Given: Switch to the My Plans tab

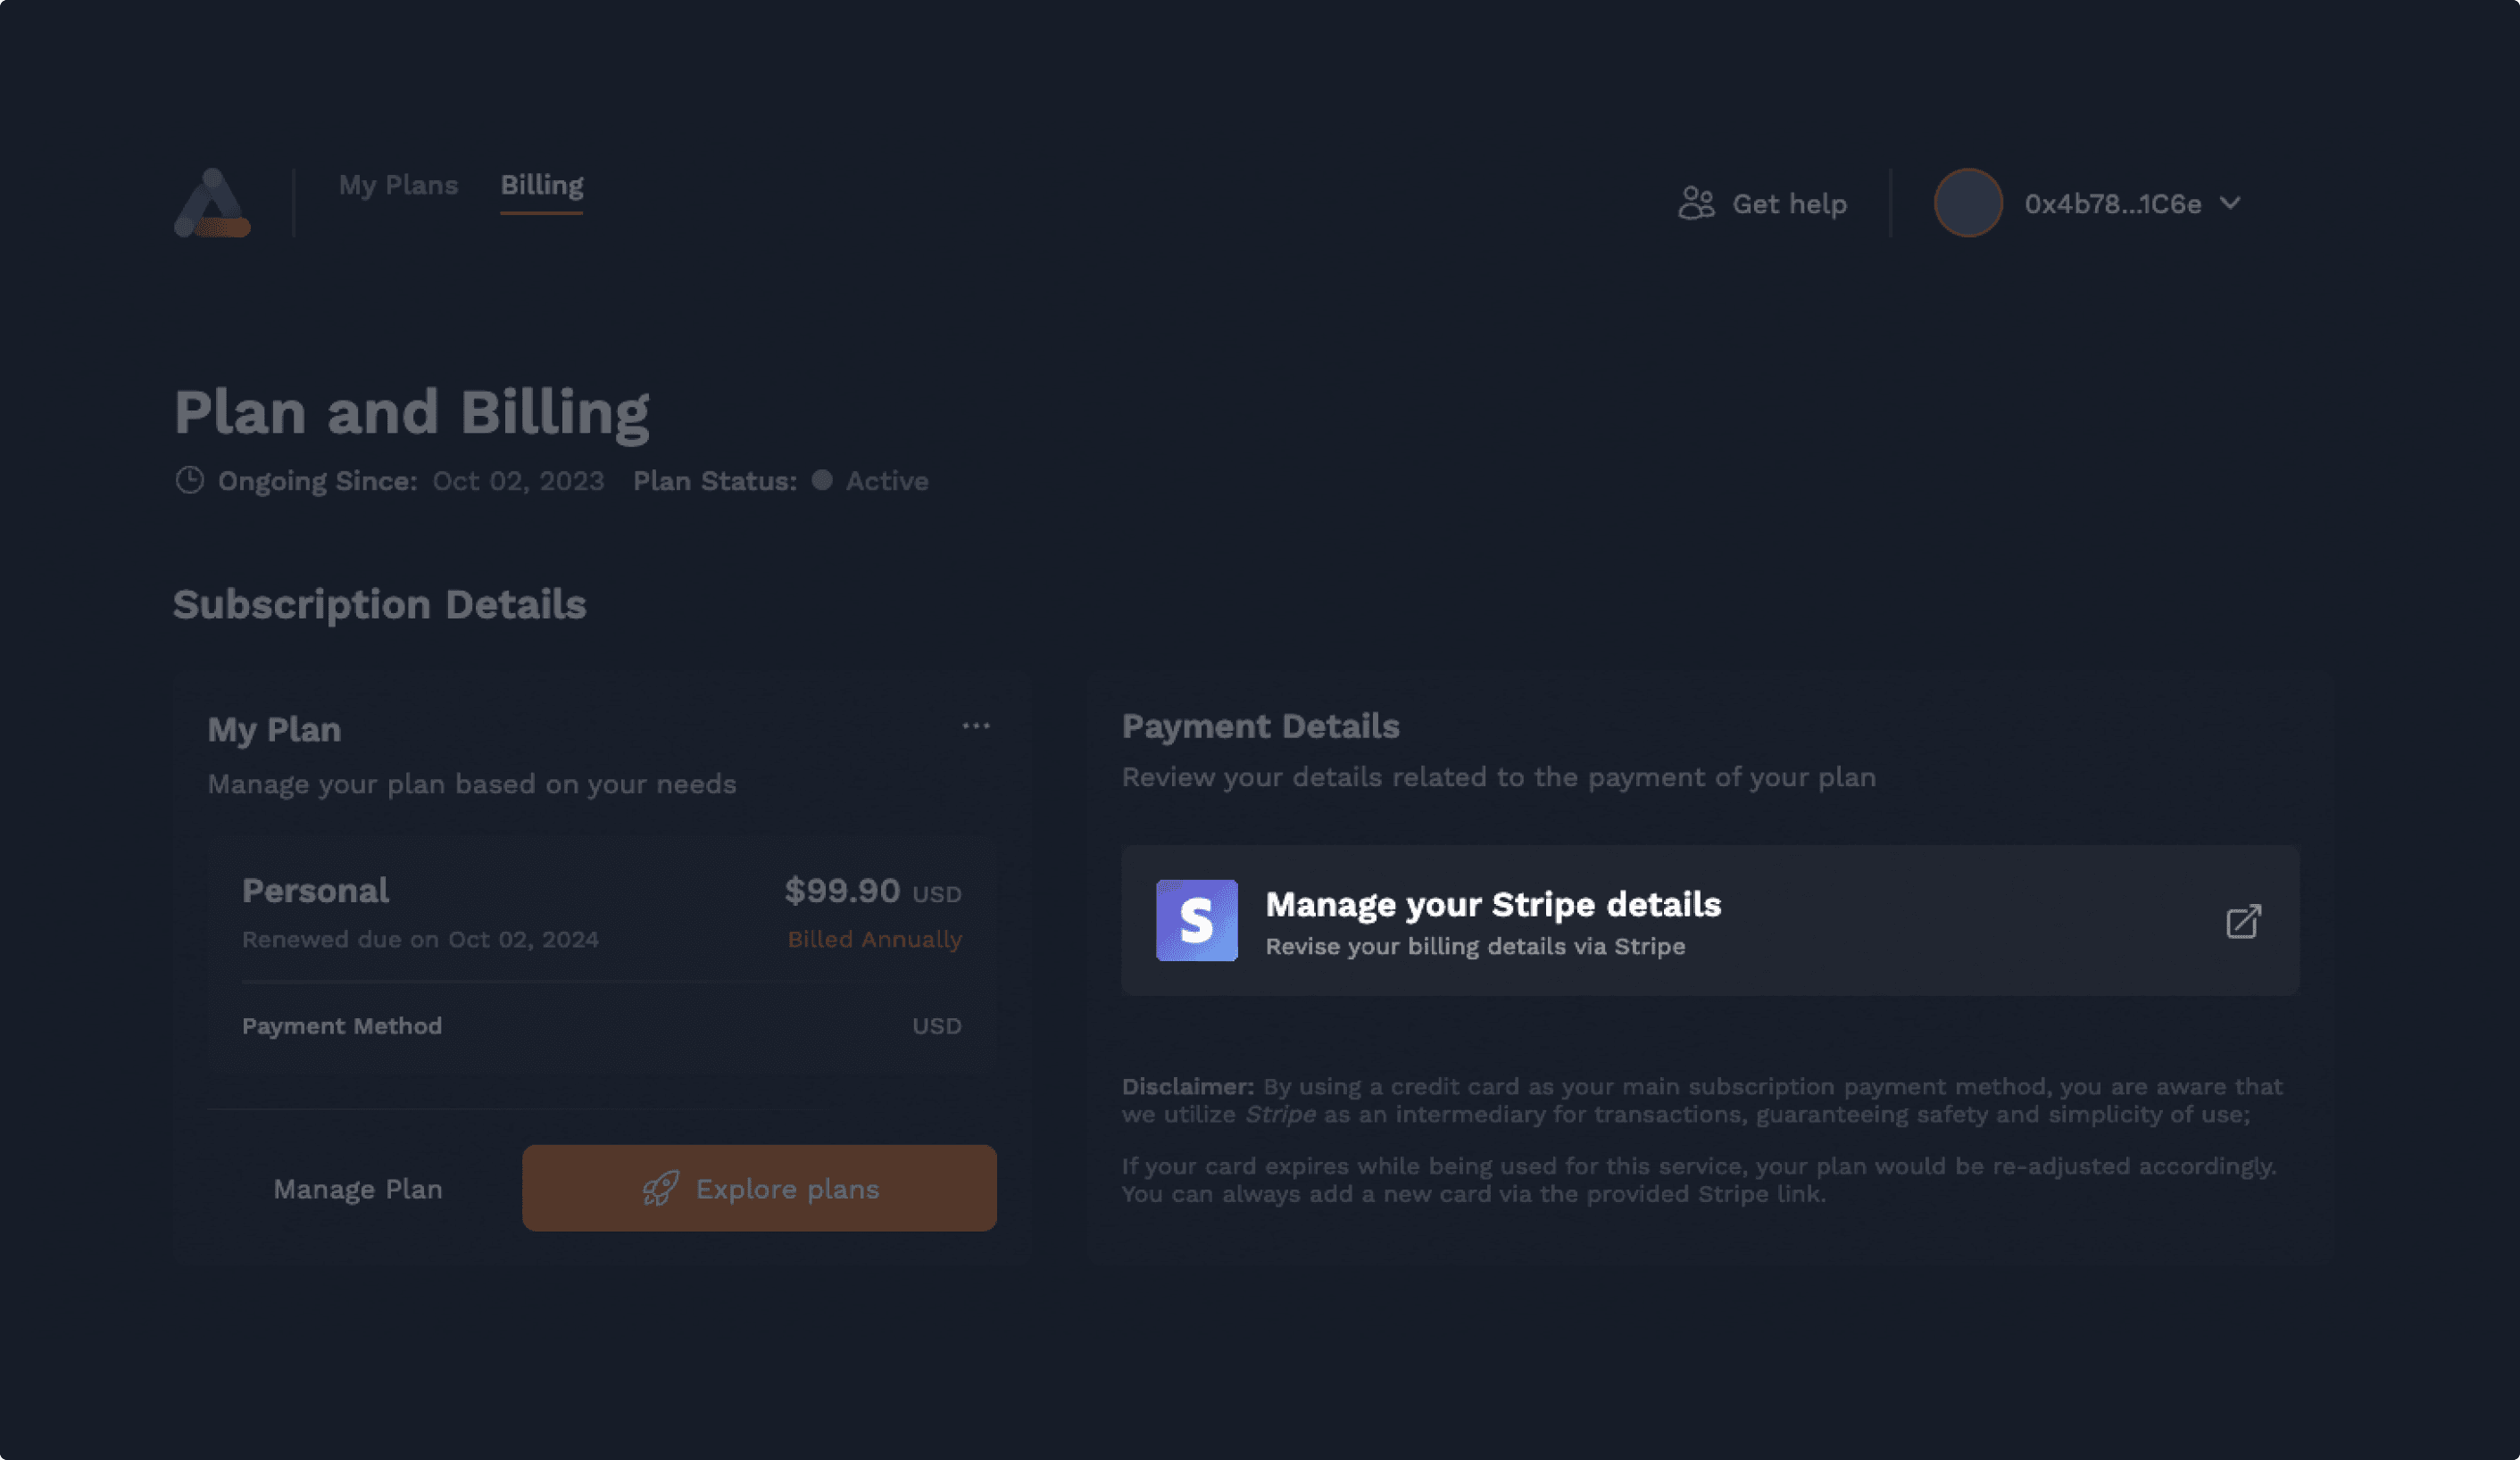Looking at the screenshot, I should pyautogui.click(x=398, y=185).
